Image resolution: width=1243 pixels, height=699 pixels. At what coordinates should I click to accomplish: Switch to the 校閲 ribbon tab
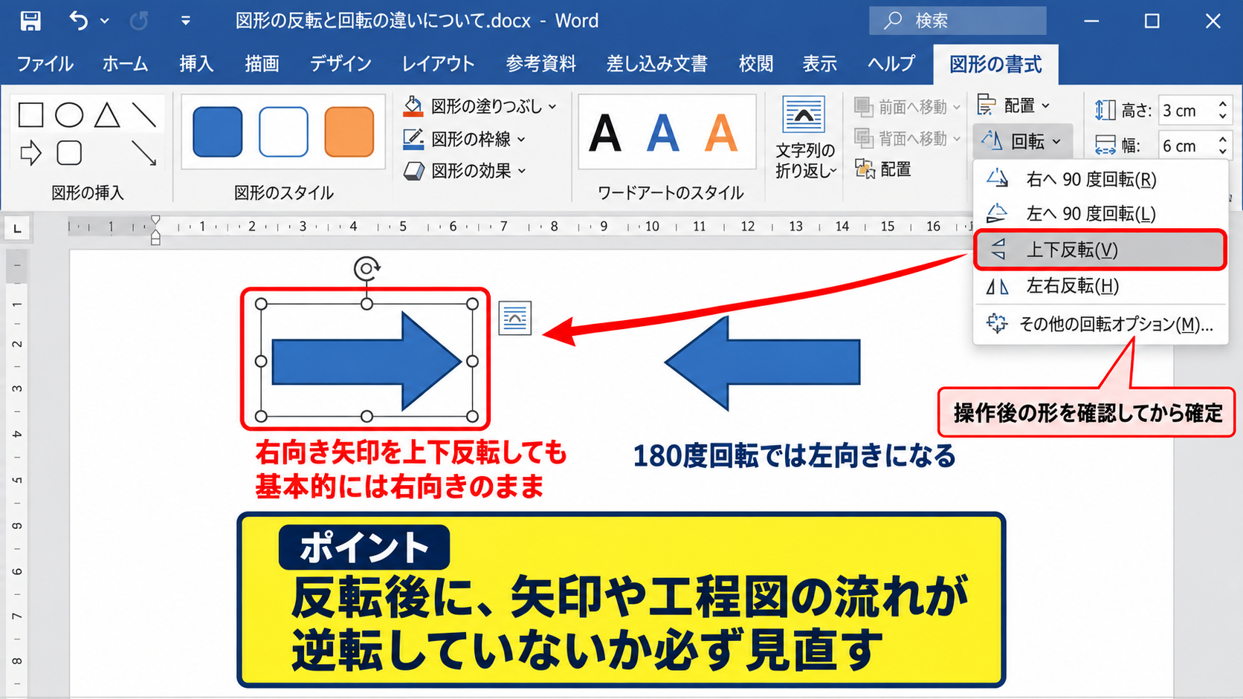click(x=756, y=64)
